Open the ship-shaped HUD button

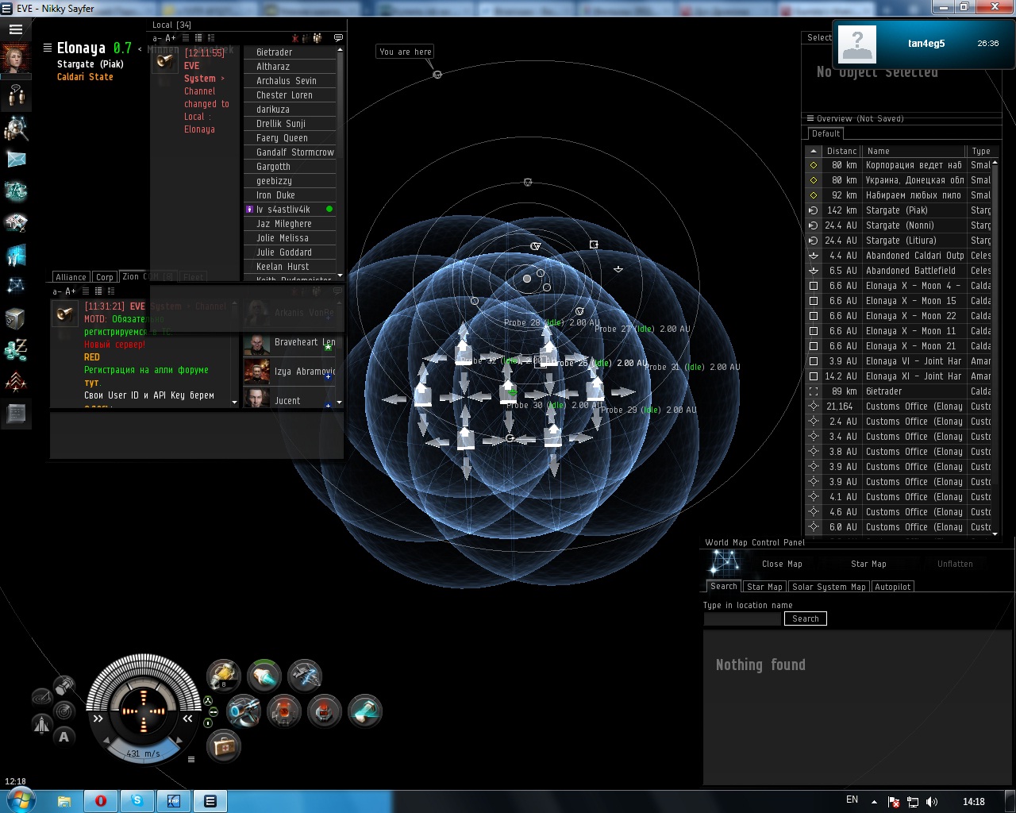coord(41,723)
